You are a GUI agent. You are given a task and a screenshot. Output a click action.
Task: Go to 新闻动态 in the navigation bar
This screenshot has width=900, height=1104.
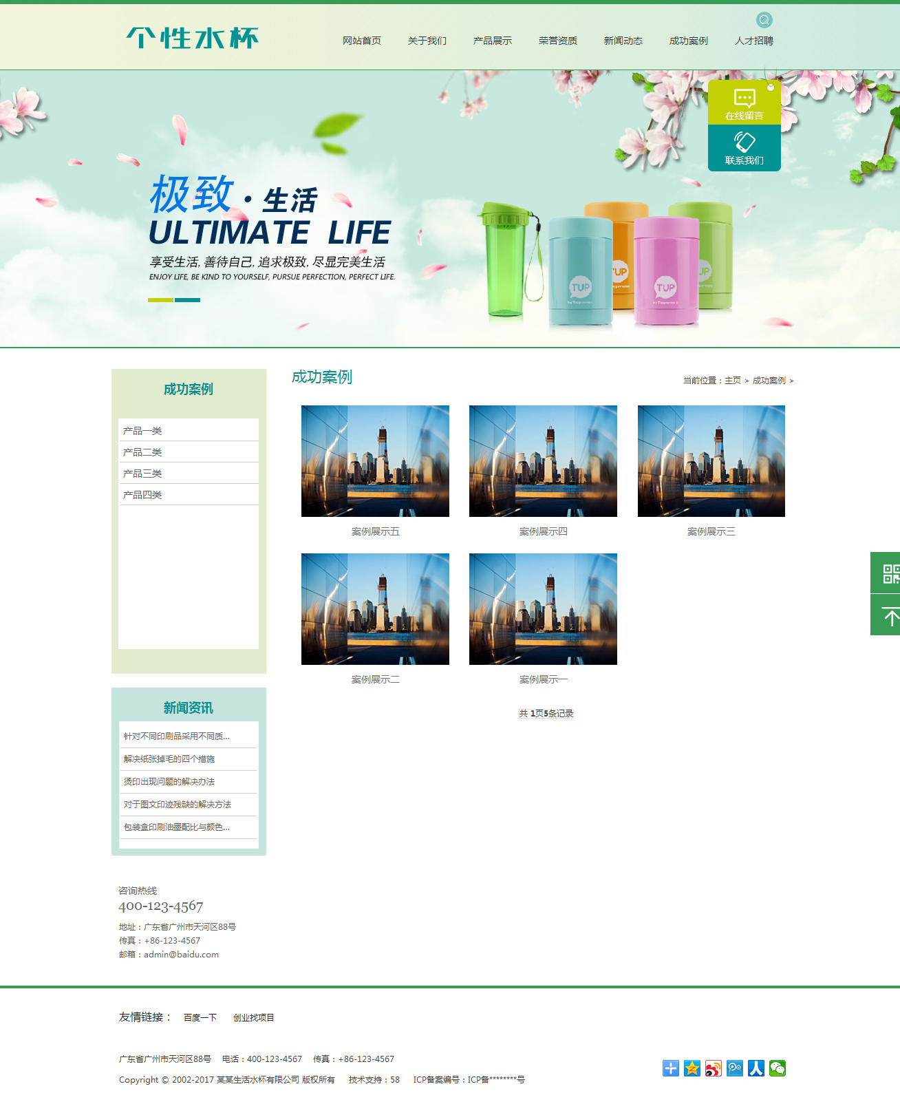(x=623, y=41)
